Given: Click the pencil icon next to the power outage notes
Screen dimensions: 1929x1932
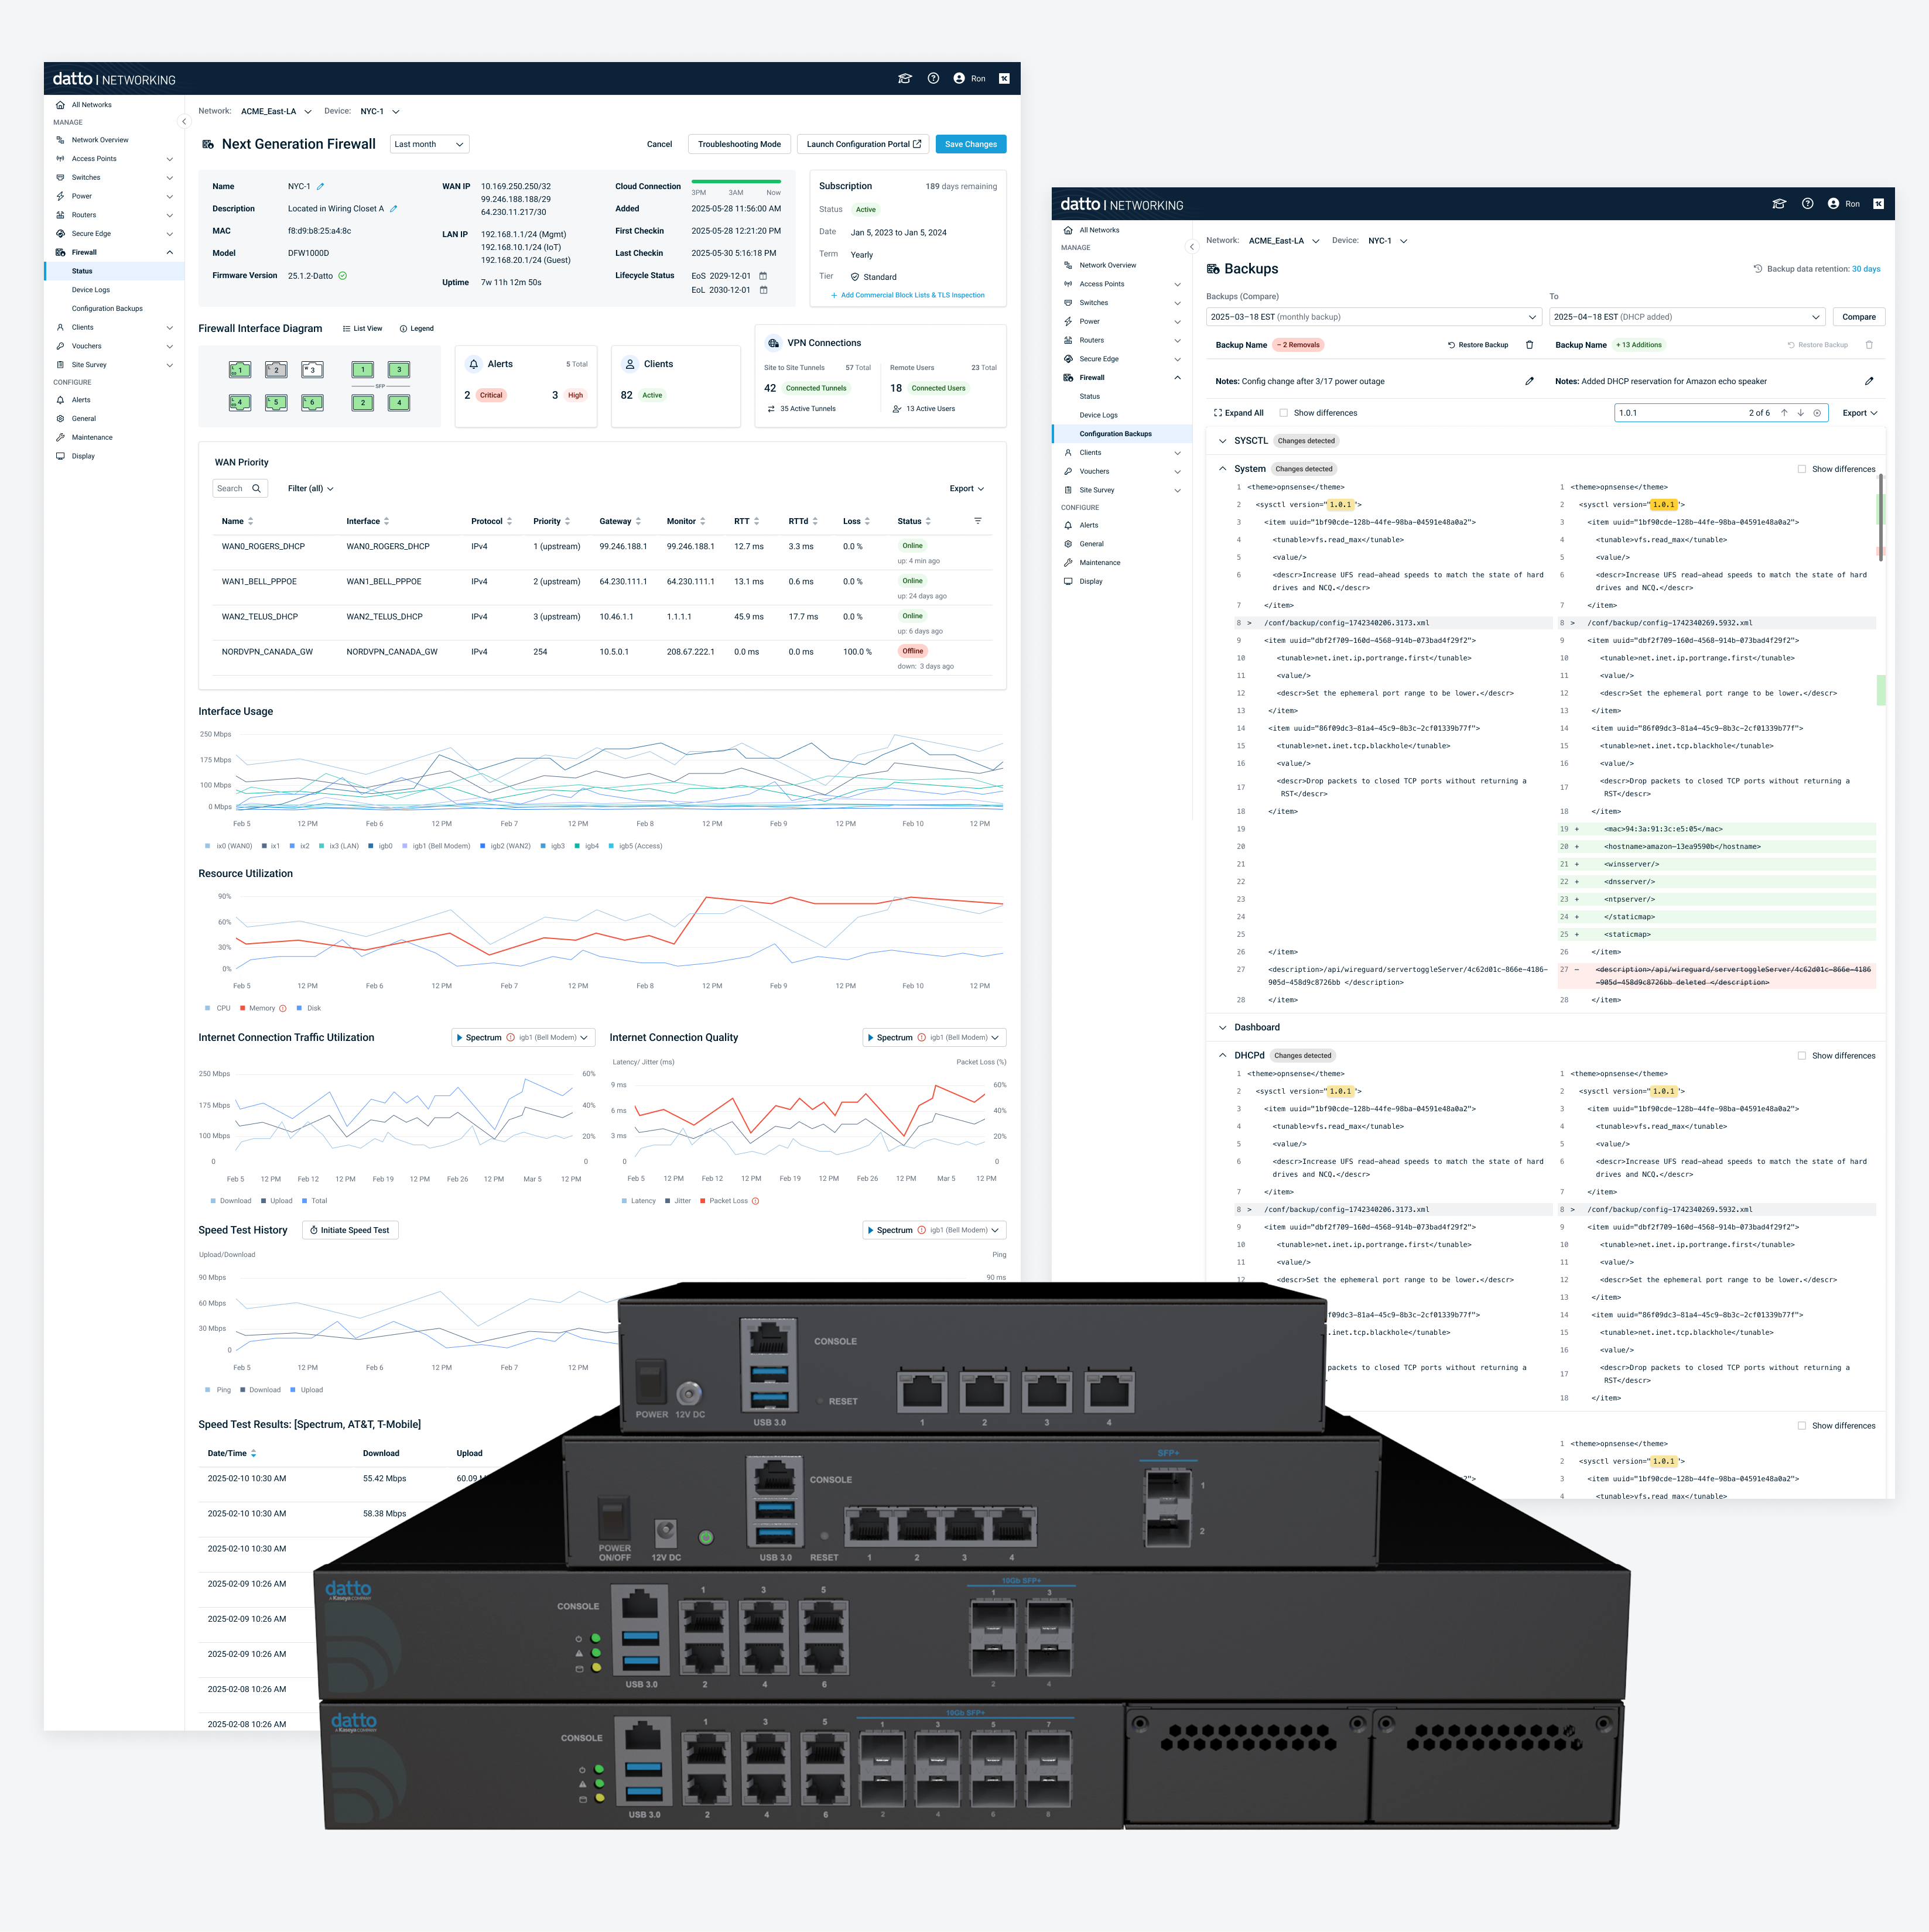Looking at the screenshot, I should coord(1529,381).
